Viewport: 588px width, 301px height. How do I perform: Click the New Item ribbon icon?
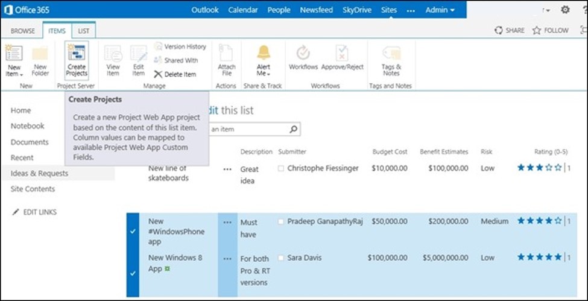tap(14, 53)
